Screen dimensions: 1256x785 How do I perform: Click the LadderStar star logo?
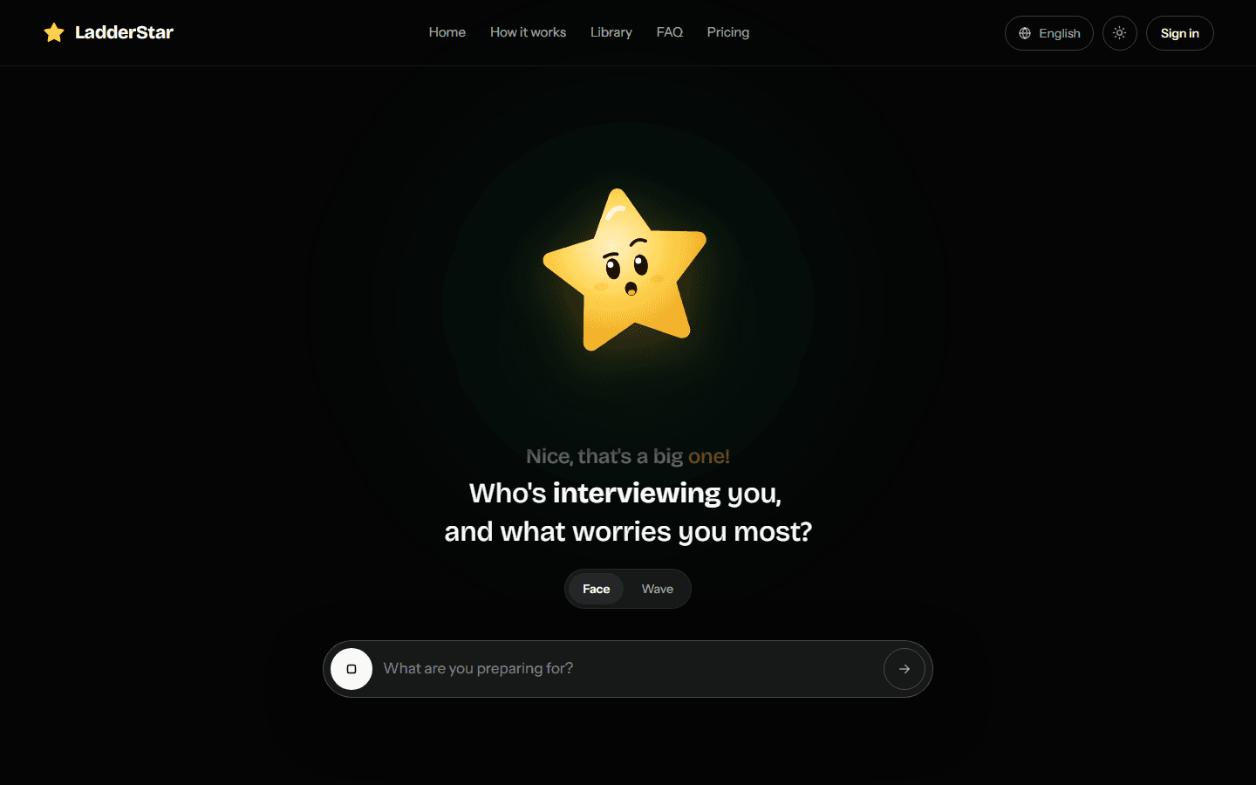click(x=54, y=33)
